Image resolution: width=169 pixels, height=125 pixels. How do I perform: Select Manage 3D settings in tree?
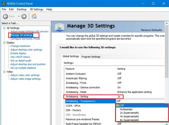21,35
